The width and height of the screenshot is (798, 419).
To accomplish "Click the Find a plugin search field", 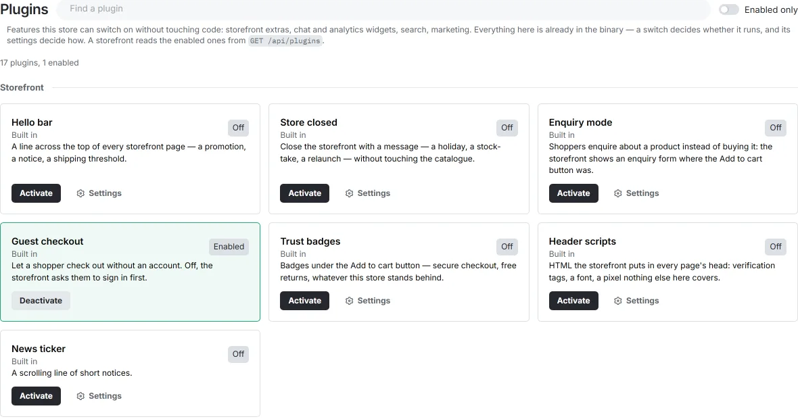I will 383,9.
